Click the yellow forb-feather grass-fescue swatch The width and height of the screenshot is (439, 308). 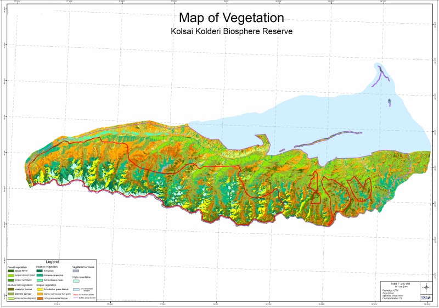point(40,289)
